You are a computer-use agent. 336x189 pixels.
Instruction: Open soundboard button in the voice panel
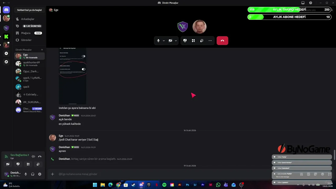point(38,164)
